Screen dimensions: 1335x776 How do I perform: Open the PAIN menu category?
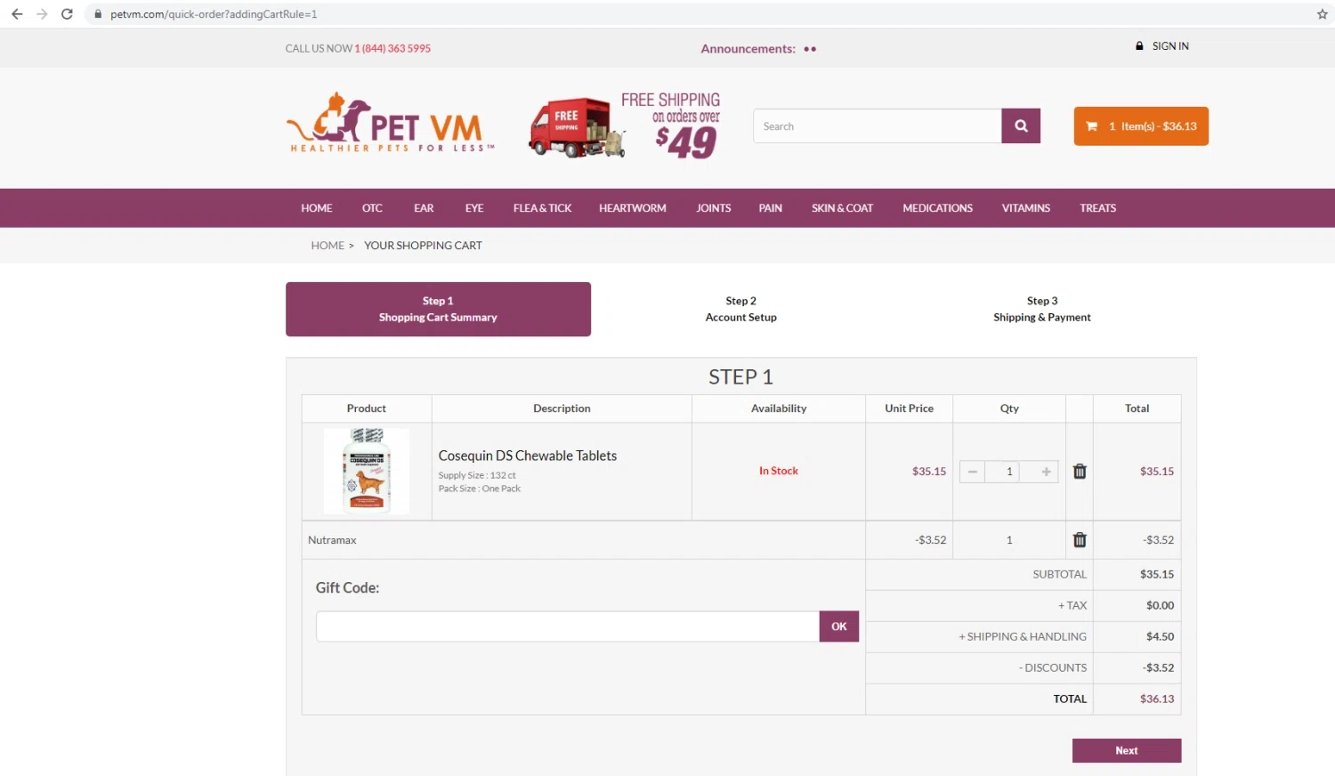(771, 208)
